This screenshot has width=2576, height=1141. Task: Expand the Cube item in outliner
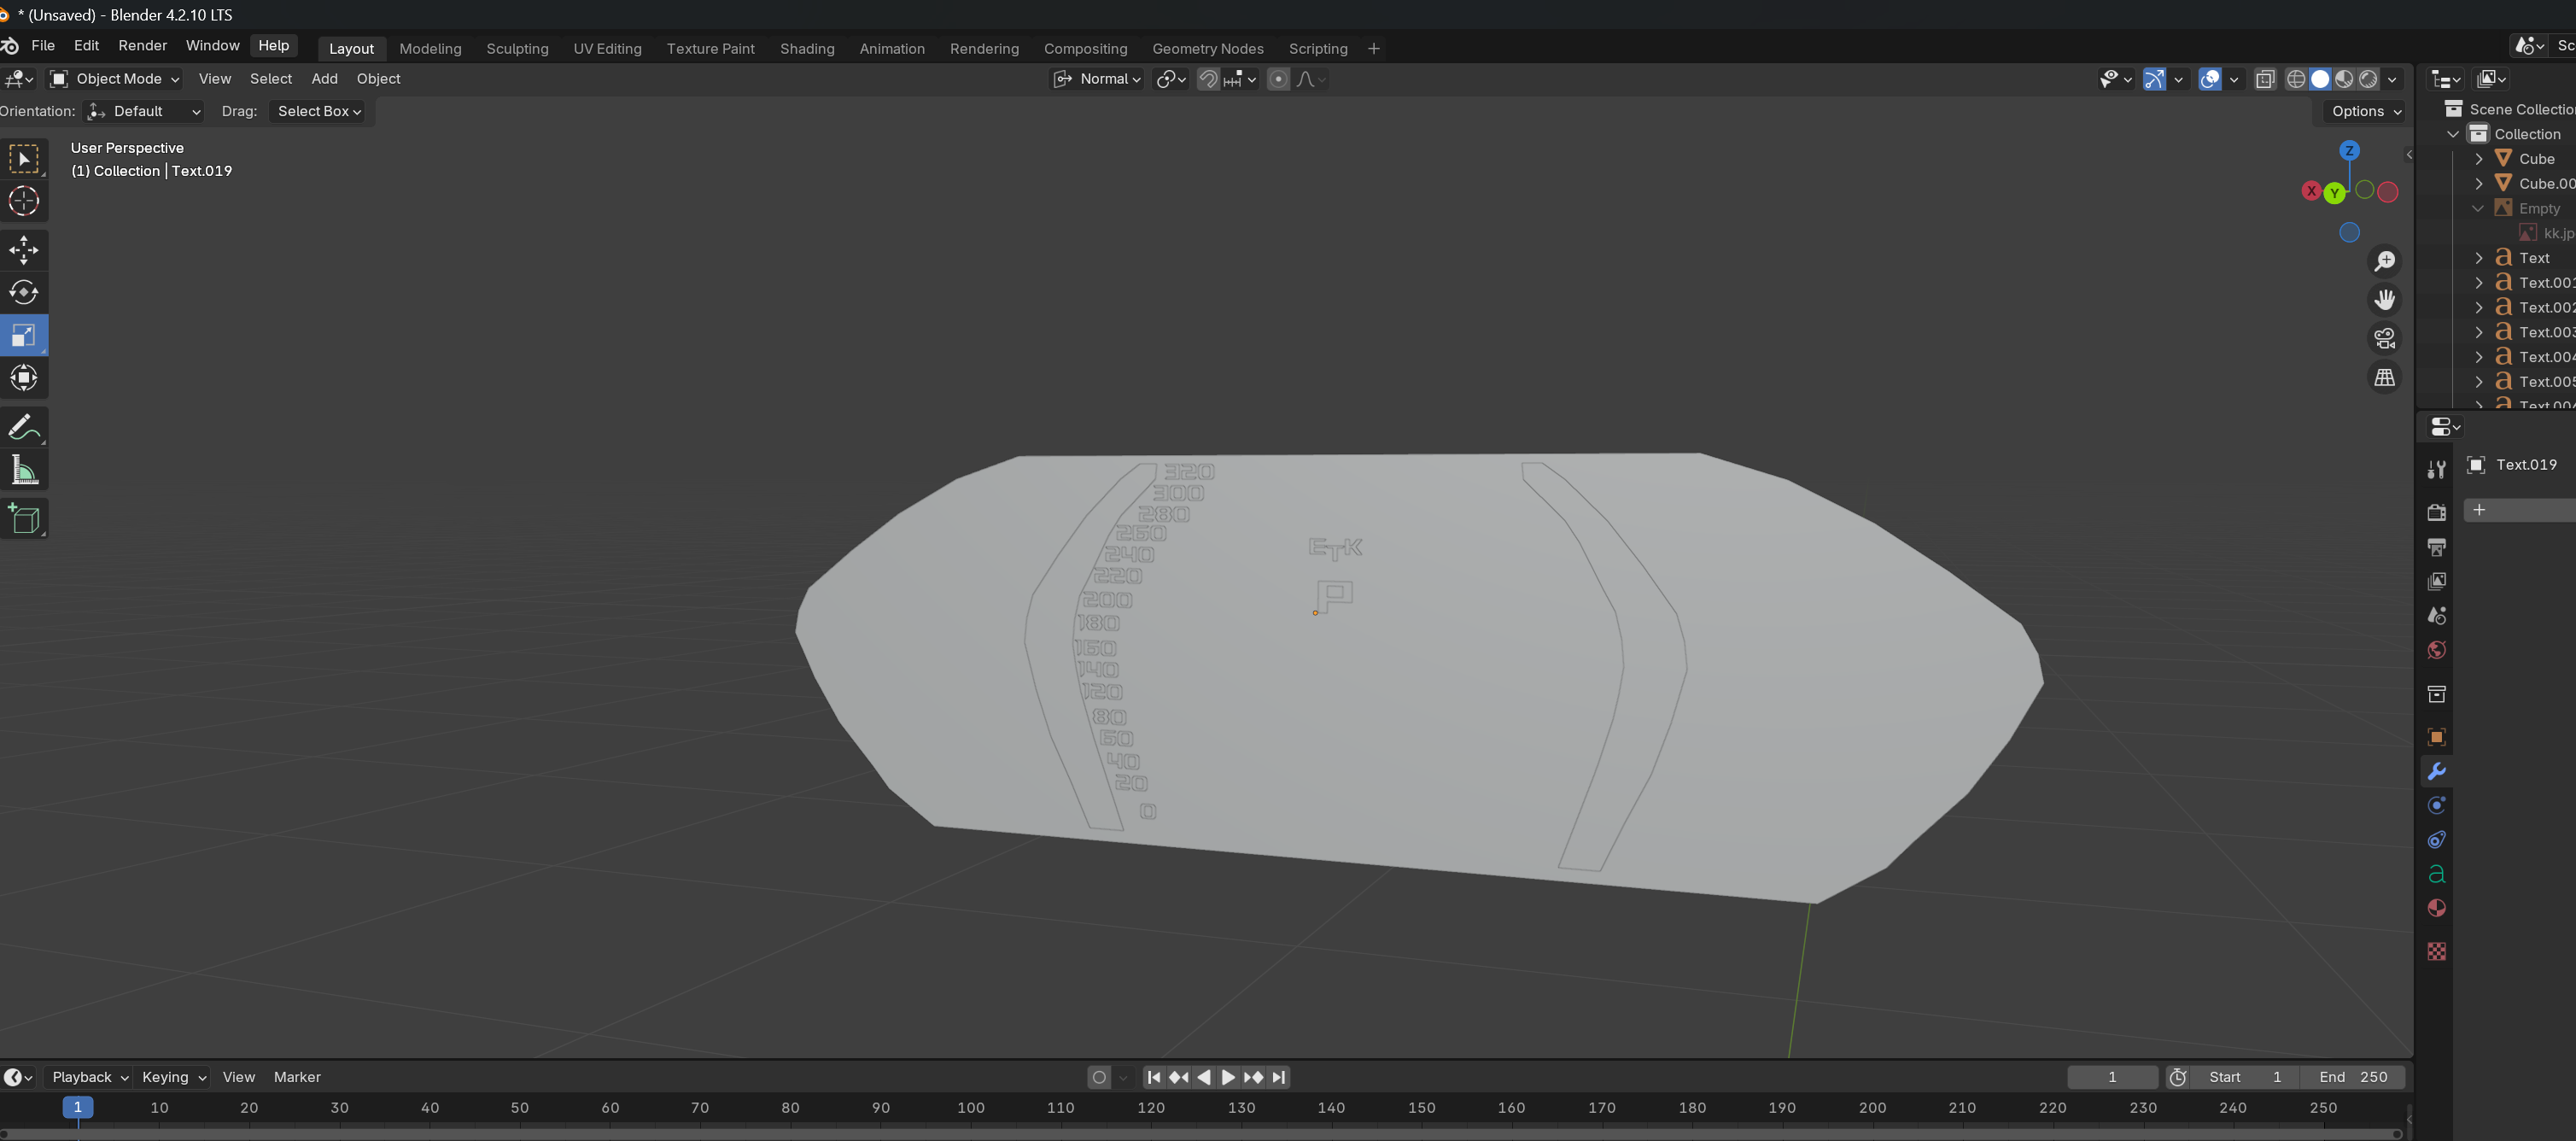tap(2479, 159)
